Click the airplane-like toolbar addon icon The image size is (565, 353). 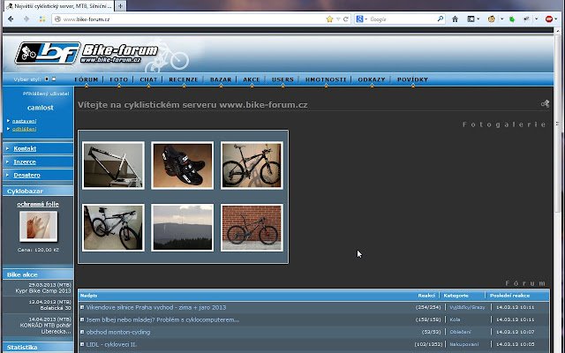[x=526, y=19]
